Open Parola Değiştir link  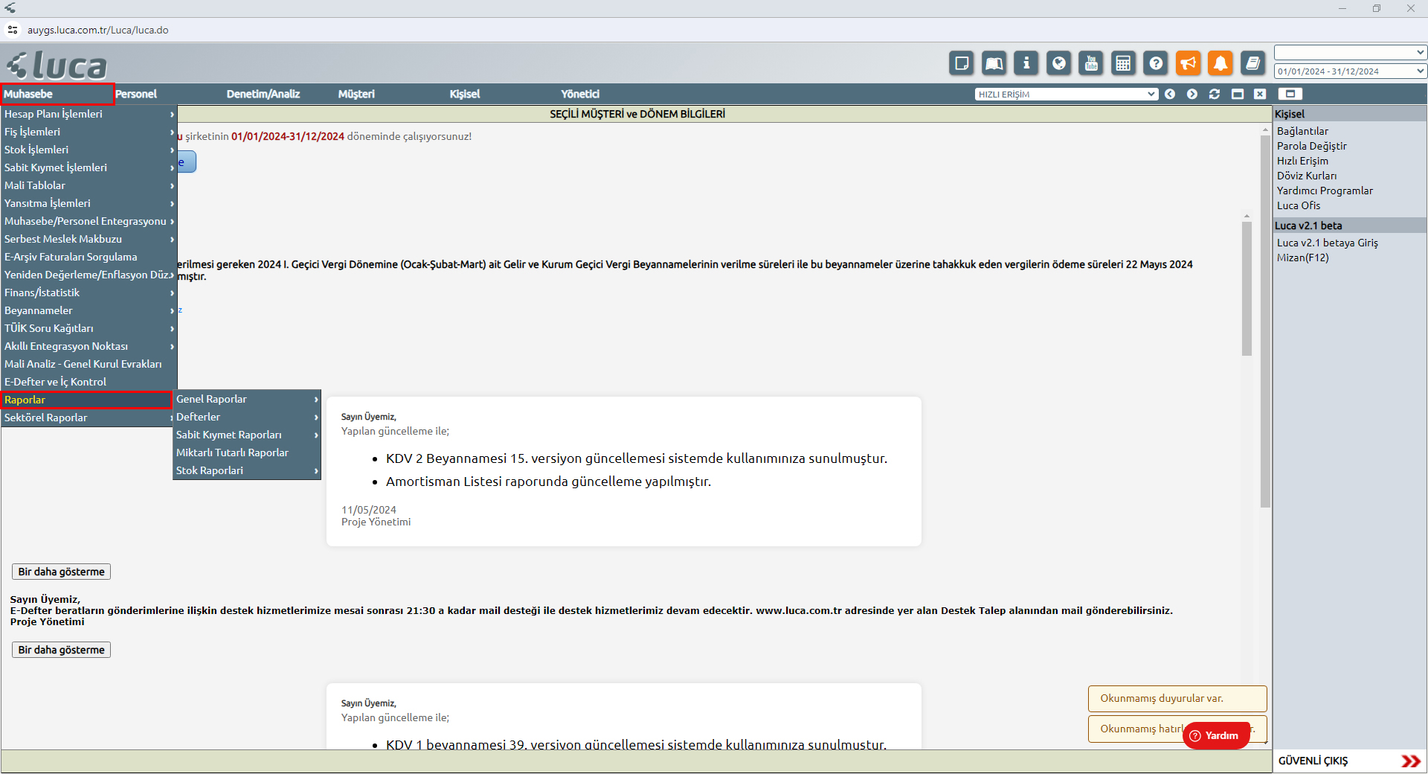coord(1311,146)
